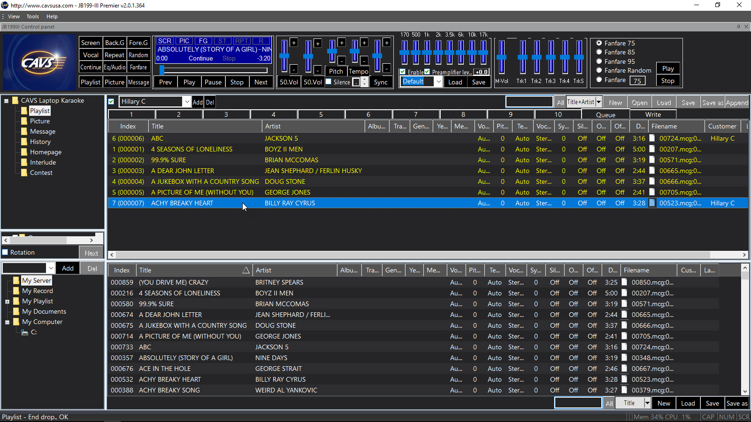
Task: Uncheck the checkbox beside the Hillary C field
Action: (x=111, y=102)
